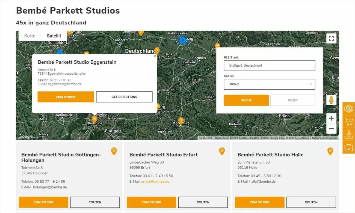Close the Eggenstein studio info window
Image resolution: width=355 pixels, height=213 pixels.
pyautogui.click(x=155, y=56)
